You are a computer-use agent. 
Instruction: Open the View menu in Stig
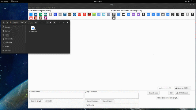[x=49, y=8]
